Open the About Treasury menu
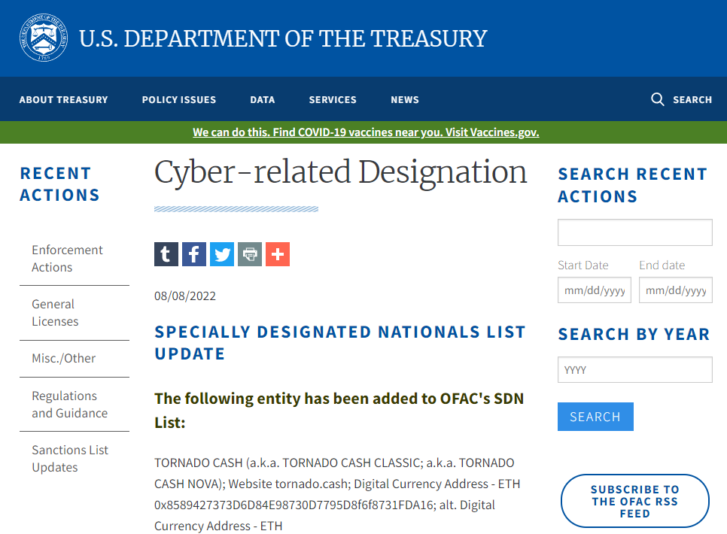 (x=64, y=99)
